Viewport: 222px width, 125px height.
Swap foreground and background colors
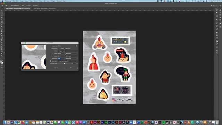pyautogui.click(x=2, y=60)
